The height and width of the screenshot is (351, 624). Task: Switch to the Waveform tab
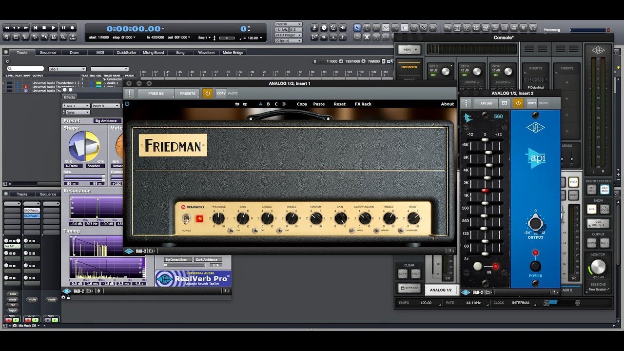(x=206, y=53)
